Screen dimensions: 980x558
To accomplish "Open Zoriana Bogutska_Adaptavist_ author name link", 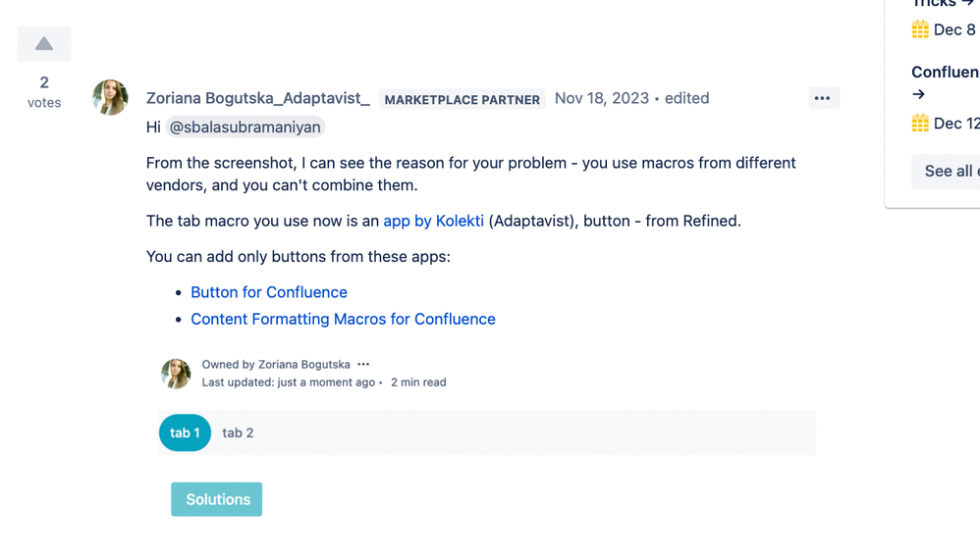I will pyautogui.click(x=258, y=98).
